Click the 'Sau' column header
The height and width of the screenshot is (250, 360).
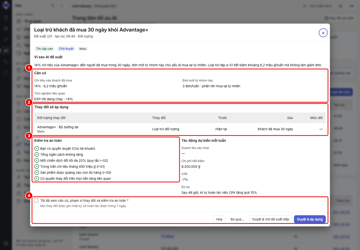(290, 118)
